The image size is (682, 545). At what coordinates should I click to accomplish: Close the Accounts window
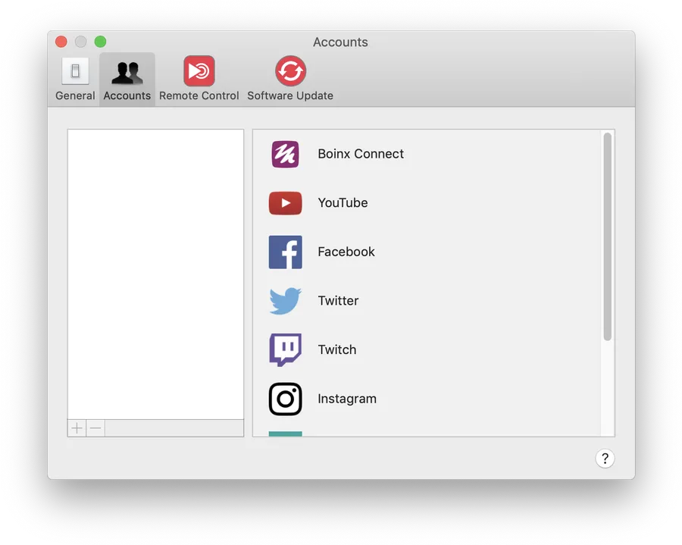tap(61, 42)
